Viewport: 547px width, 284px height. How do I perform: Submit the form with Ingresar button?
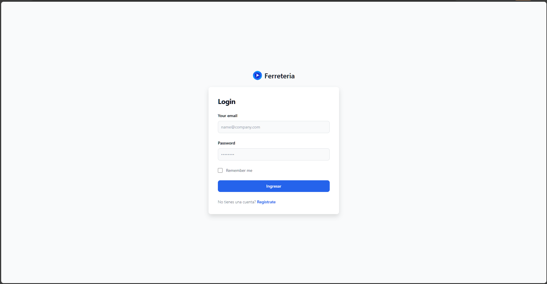coord(273,186)
